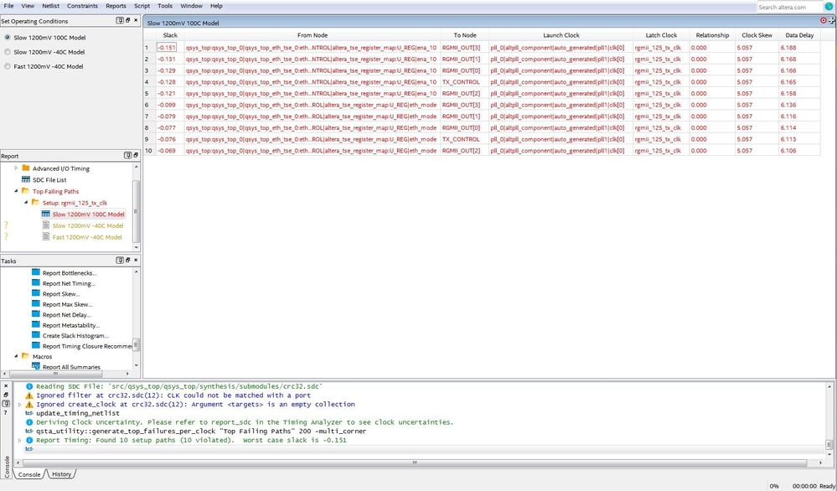This screenshot has width=837, height=491.
Task: Click the red stop icon in report header
Action: point(823,20)
